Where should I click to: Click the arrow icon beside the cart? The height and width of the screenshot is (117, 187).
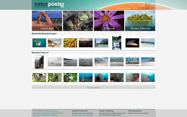point(153,5)
